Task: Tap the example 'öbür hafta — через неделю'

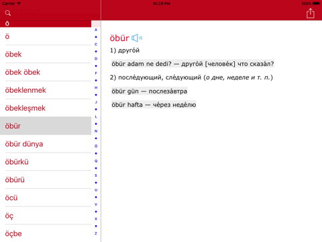Action: pyautogui.click(x=154, y=105)
